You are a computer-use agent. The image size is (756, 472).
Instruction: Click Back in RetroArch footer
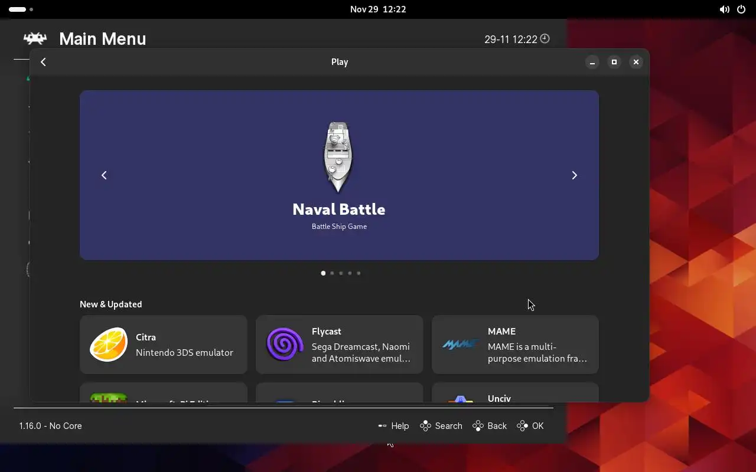coord(490,426)
